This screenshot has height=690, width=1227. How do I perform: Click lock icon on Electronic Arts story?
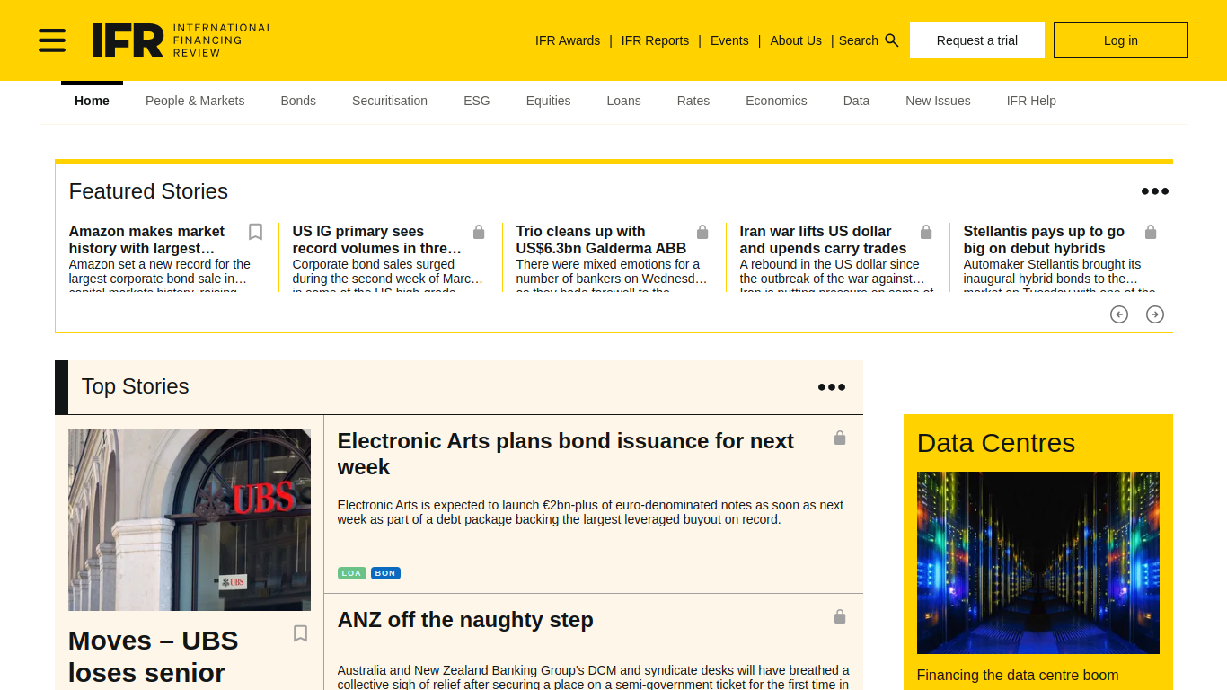pyautogui.click(x=840, y=438)
